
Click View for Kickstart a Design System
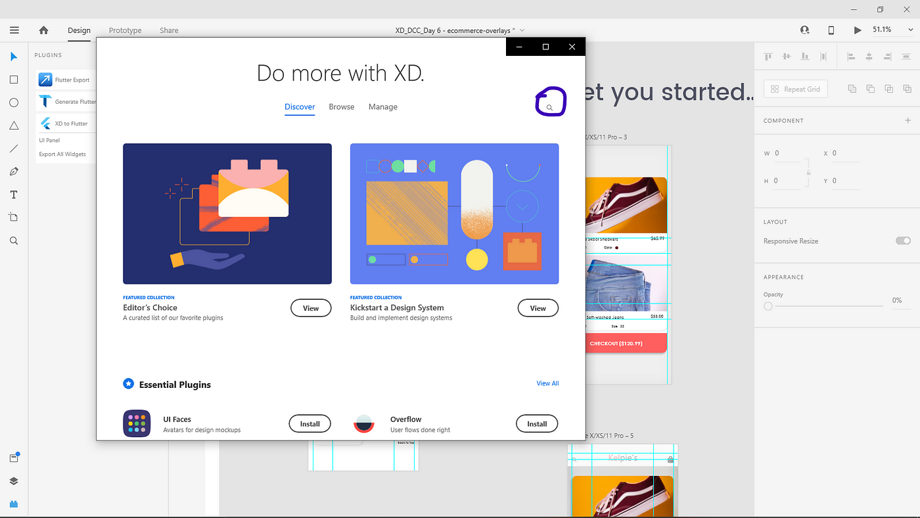pyautogui.click(x=538, y=308)
